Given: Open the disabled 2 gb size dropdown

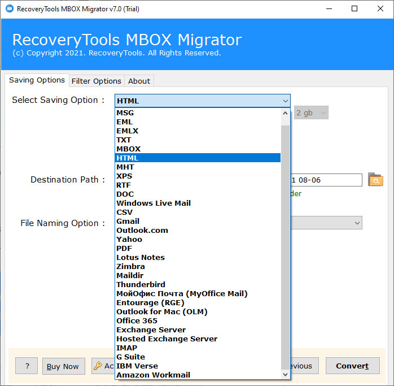Looking at the screenshot, I should tap(311, 112).
